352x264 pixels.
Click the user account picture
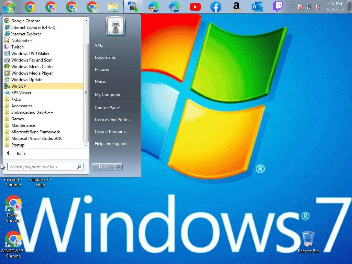pyautogui.click(x=115, y=26)
